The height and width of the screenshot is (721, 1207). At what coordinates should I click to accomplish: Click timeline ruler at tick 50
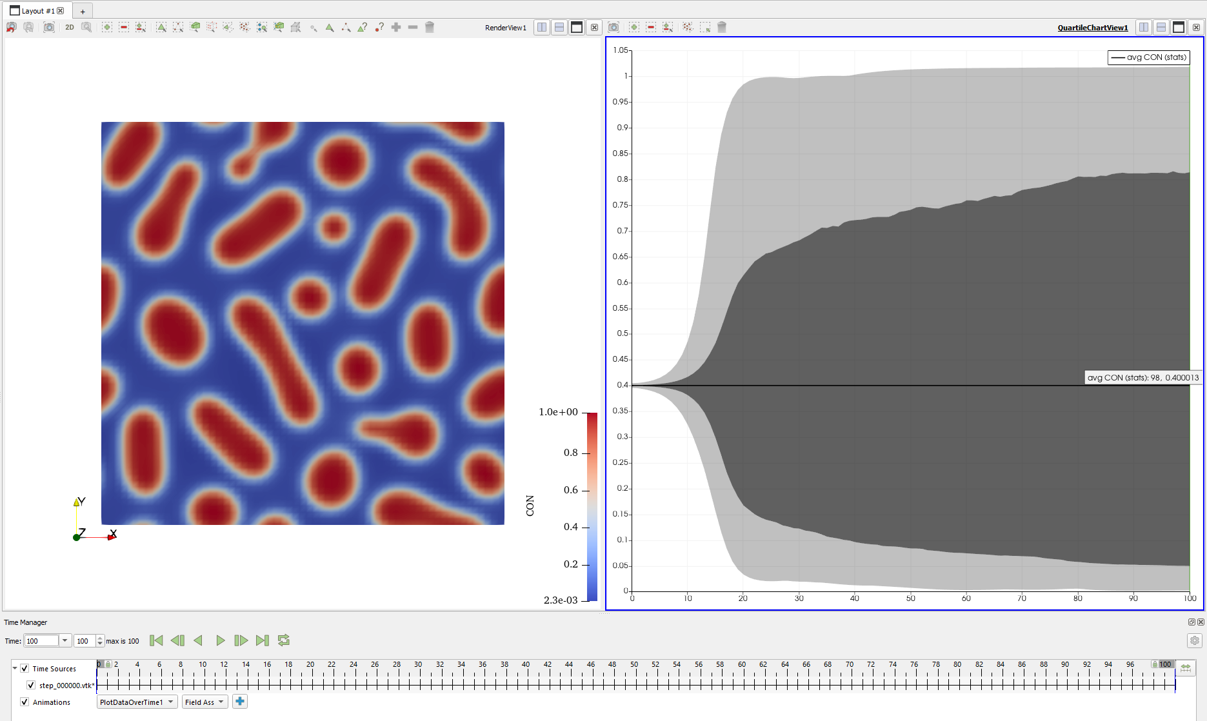tap(635, 664)
